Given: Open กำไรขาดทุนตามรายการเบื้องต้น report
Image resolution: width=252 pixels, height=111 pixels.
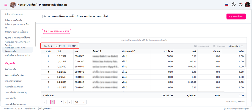Looking at the screenshot, I should click(x=17, y=26).
